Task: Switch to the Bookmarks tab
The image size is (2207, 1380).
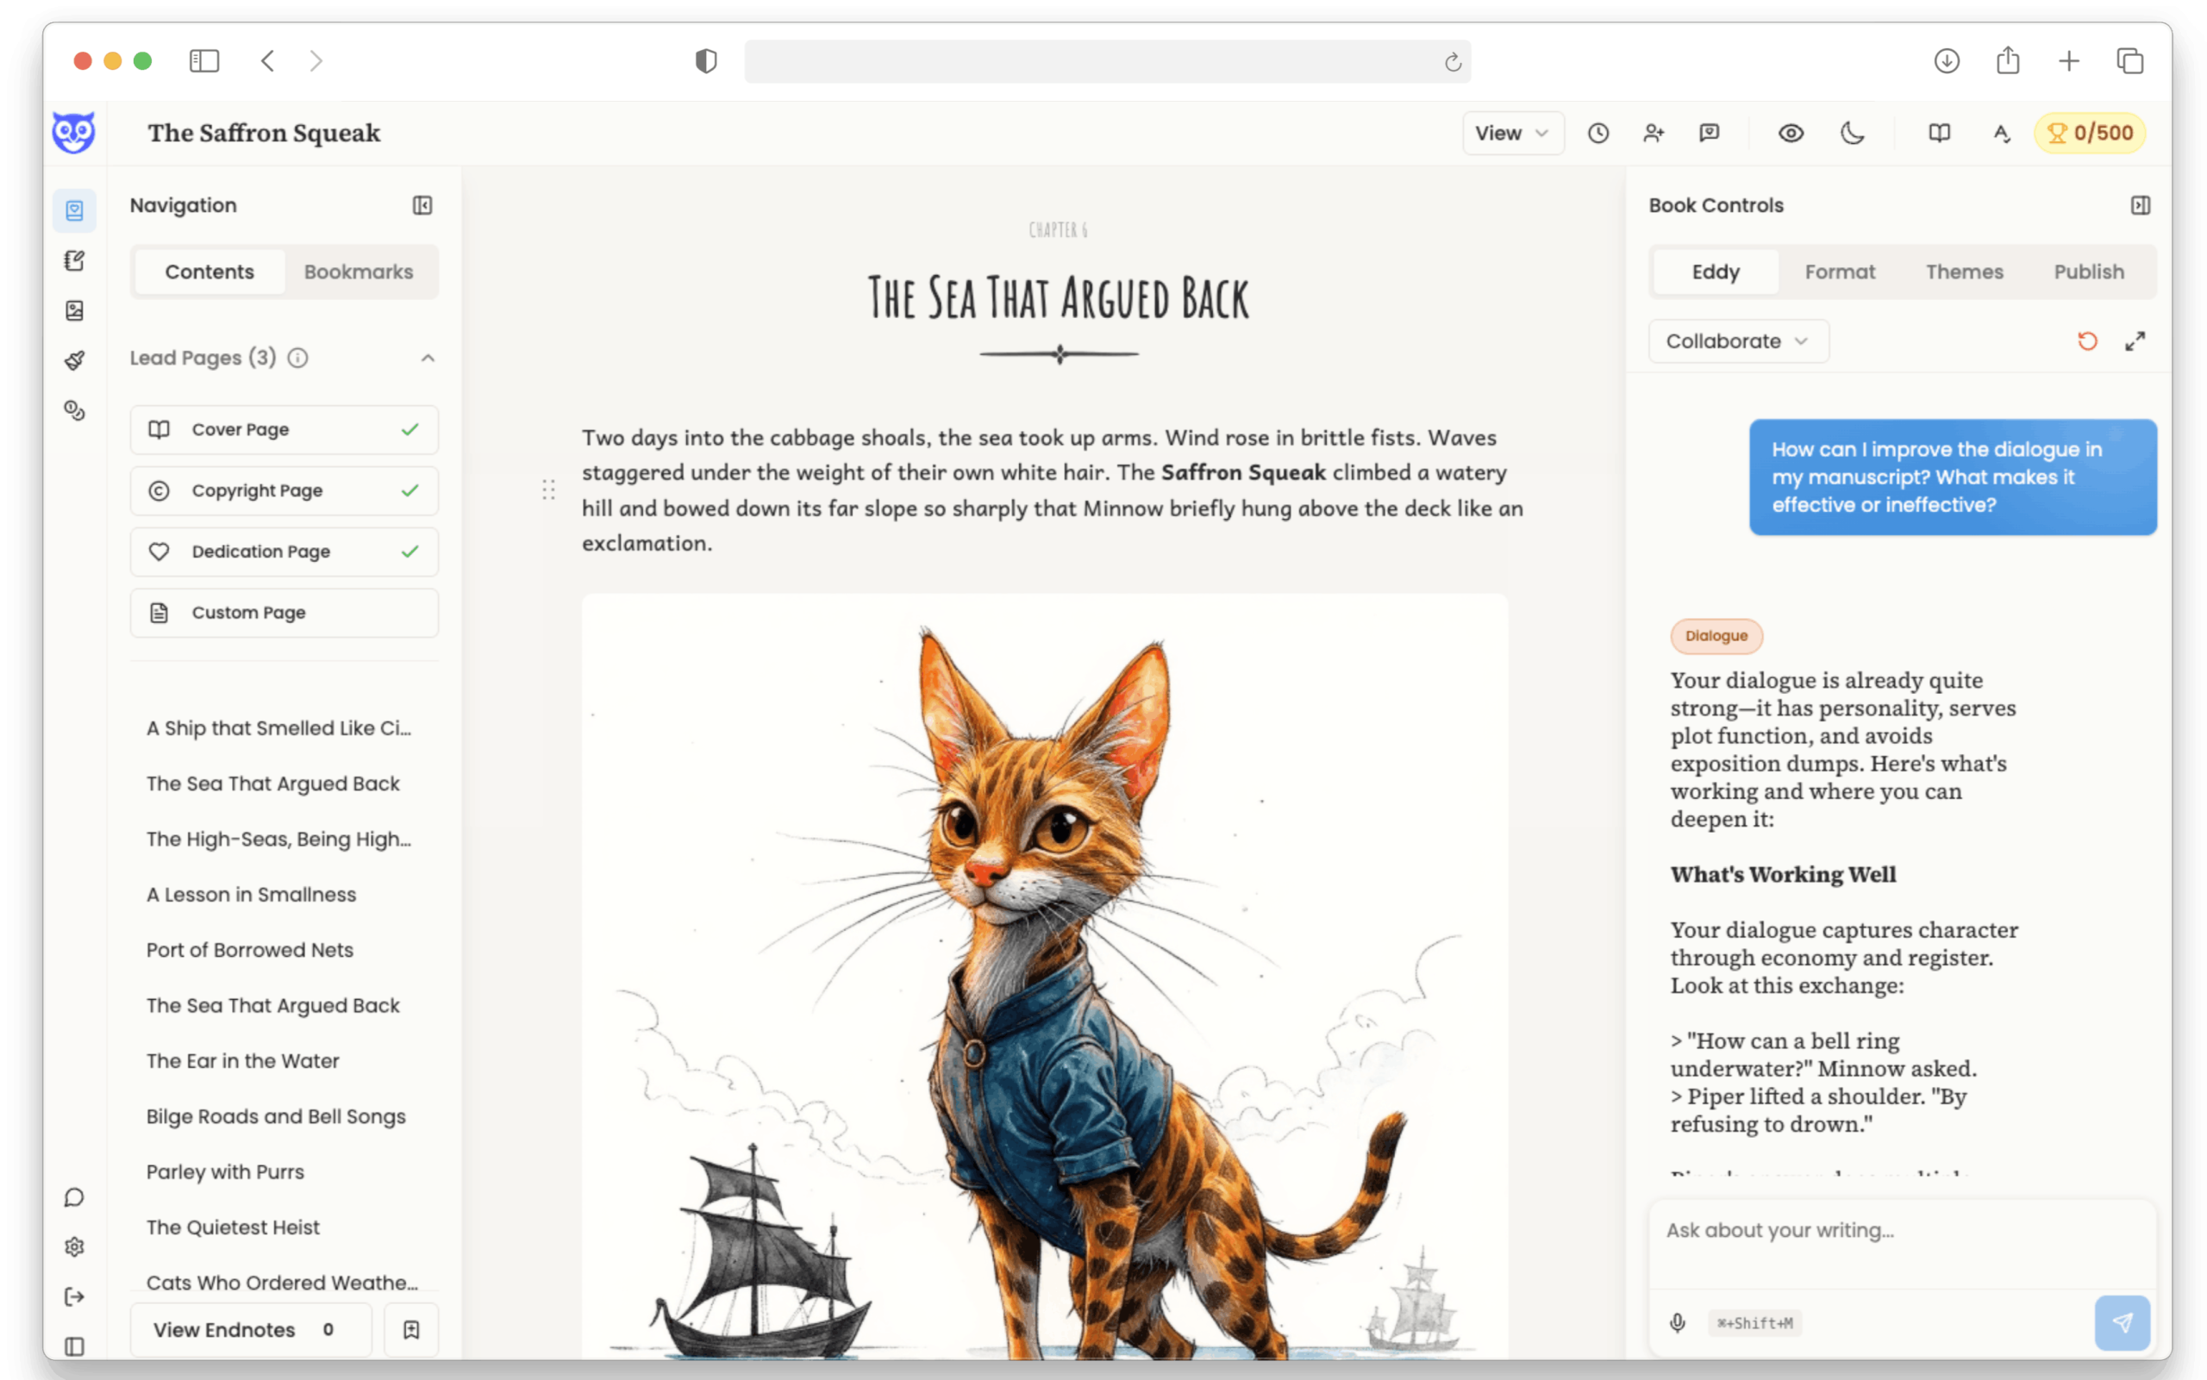Action: tap(359, 271)
